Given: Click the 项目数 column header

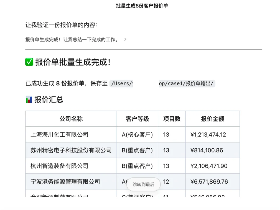Looking at the screenshot, I should click(x=171, y=119).
